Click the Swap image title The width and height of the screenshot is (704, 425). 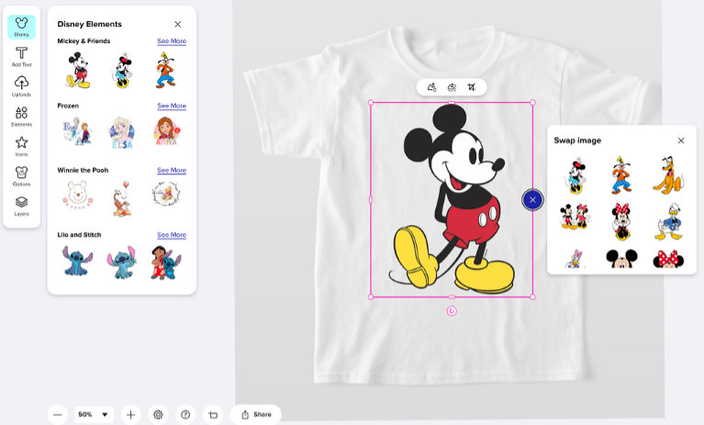click(577, 140)
